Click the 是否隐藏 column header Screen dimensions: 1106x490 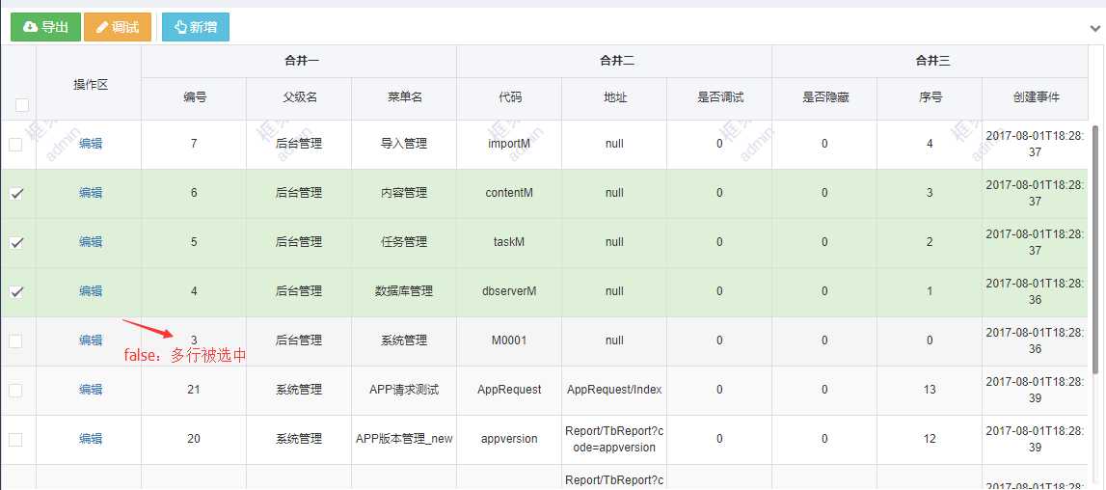click(824, 98)
